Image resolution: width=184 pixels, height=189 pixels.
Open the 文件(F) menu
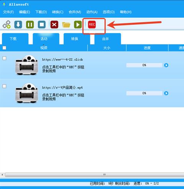[8, 12]
